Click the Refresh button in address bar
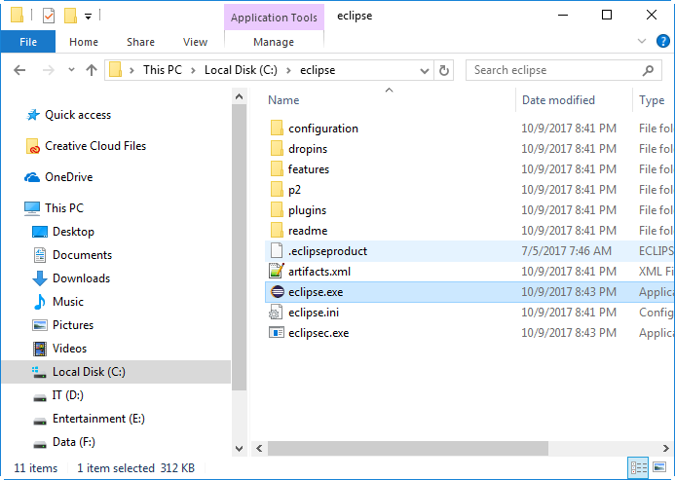 [445, 70]
